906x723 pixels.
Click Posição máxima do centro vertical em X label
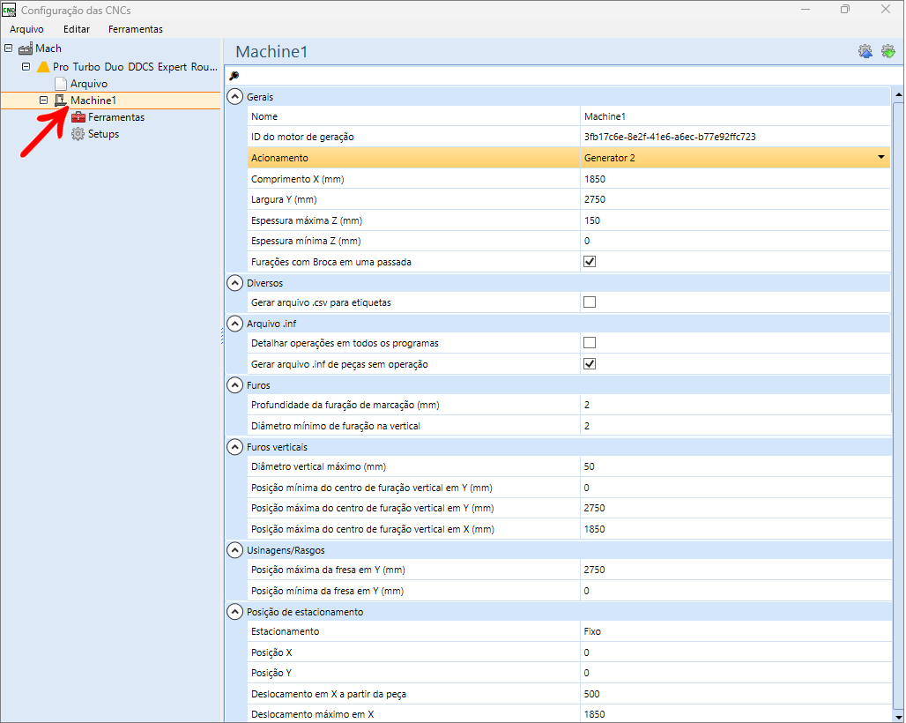click(373, 529)
